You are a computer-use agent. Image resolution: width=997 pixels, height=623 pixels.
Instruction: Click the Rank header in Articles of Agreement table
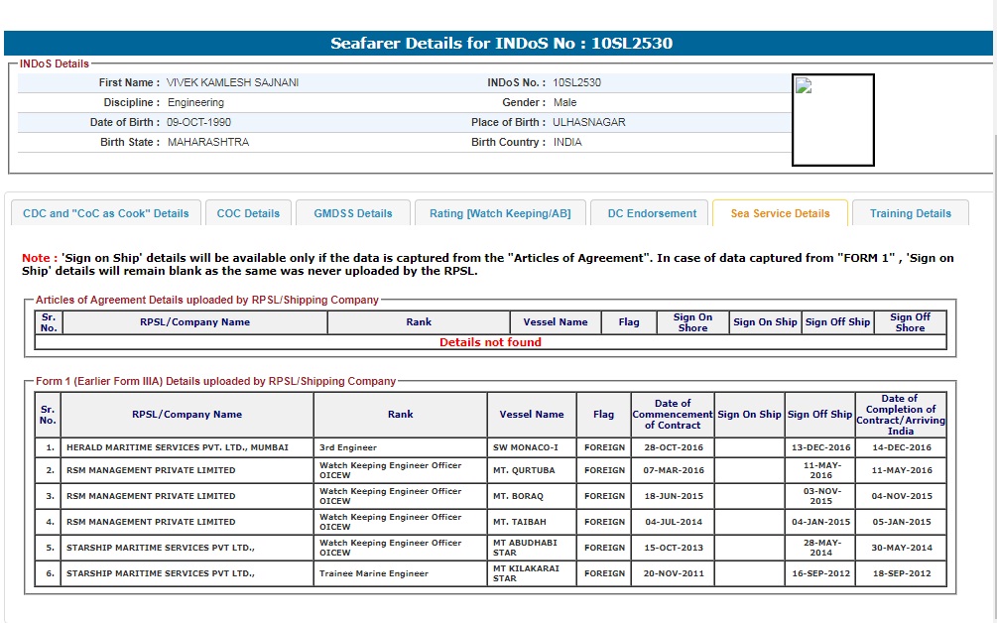419,322
